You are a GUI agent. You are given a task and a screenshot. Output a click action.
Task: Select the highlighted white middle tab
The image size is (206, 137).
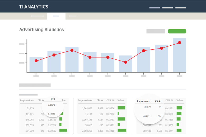pos(56,16)
